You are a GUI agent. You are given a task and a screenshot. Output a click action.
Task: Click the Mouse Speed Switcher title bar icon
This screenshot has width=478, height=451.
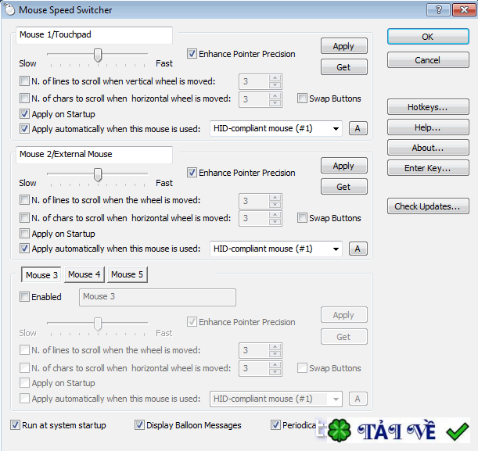[9, 9]
